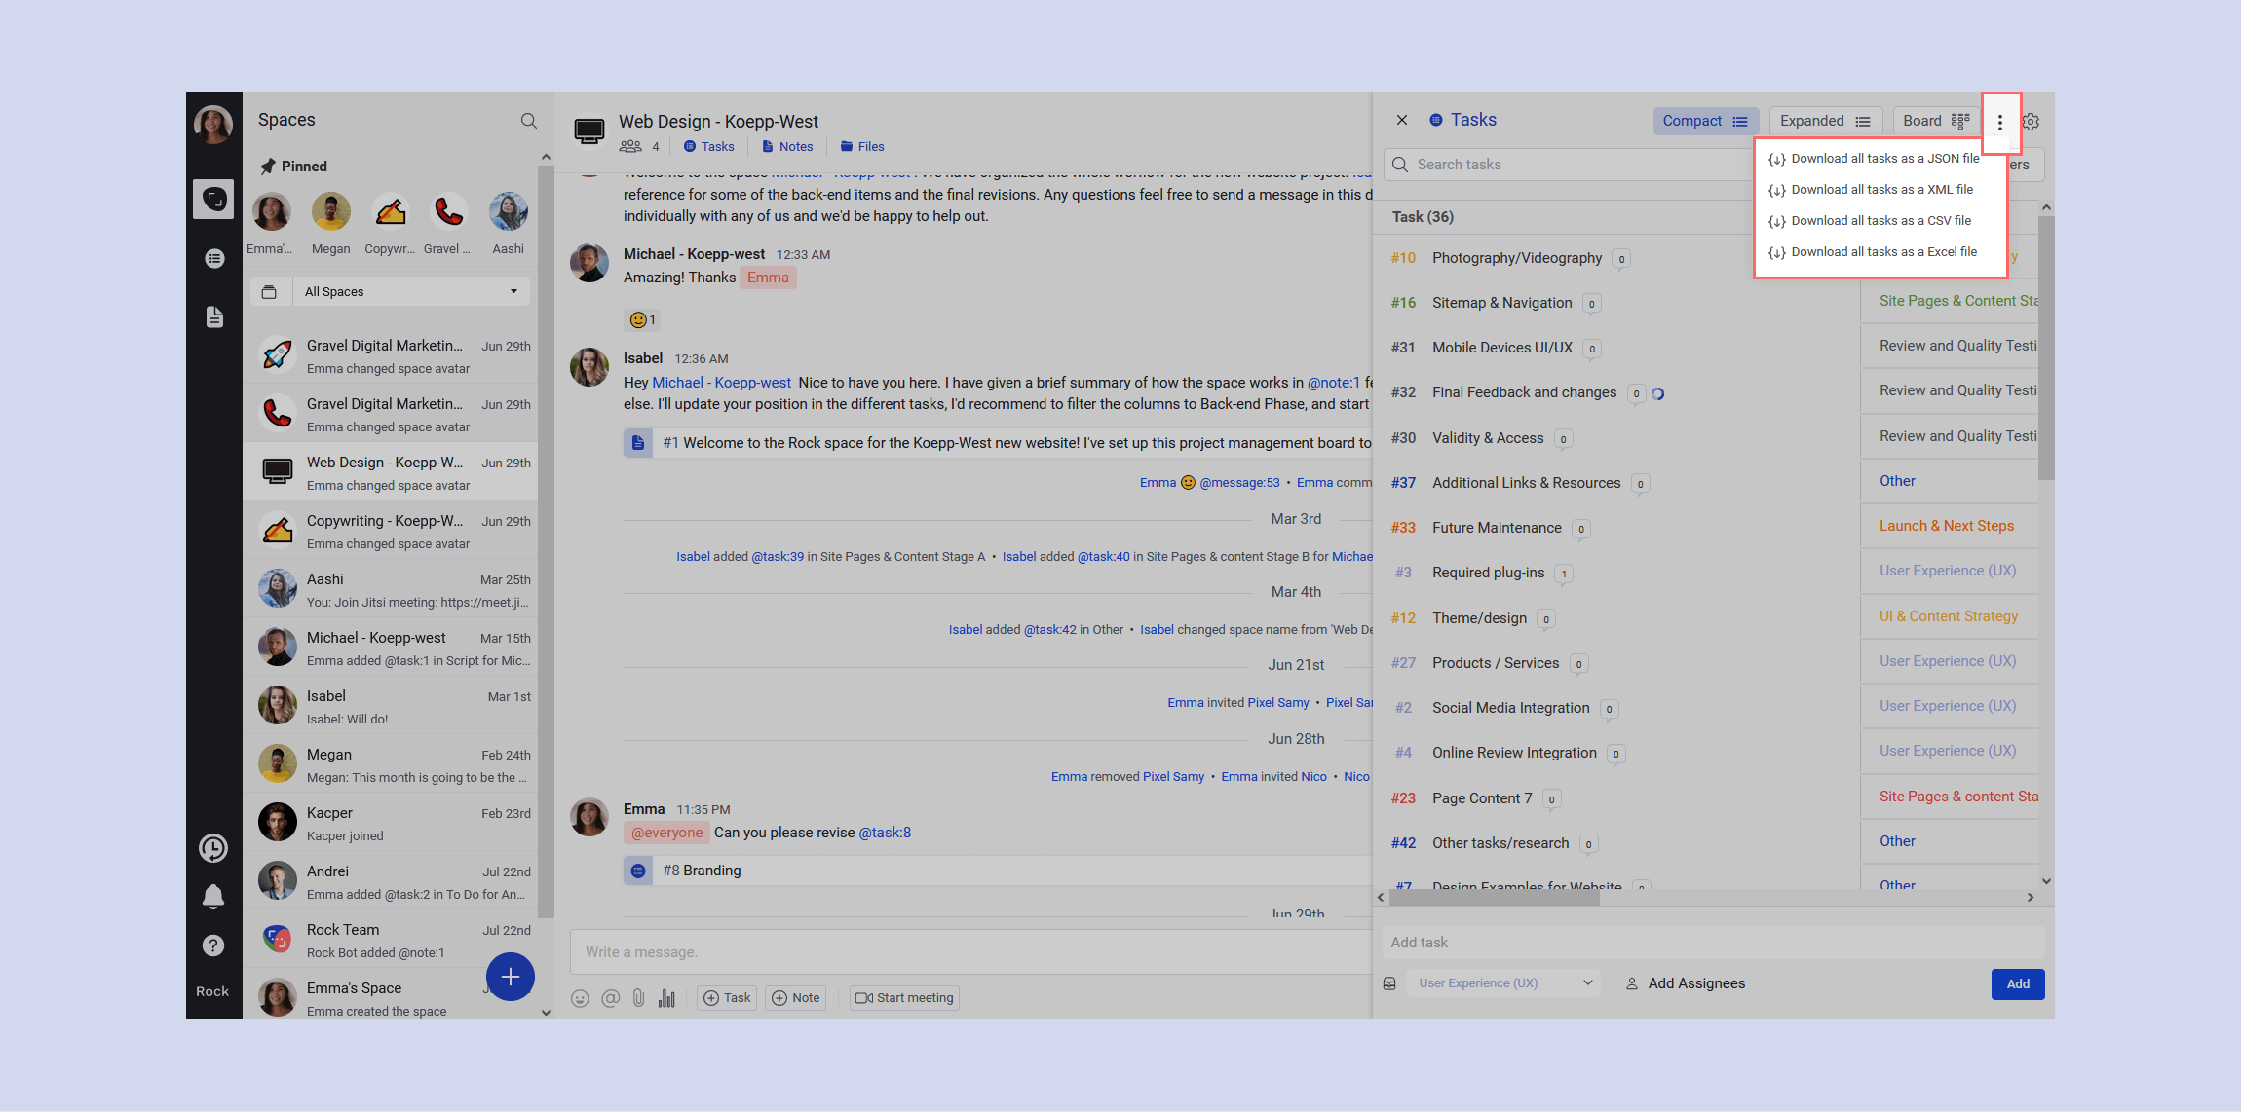
Task: Choose Download all tasks as CSV file
Action: tap(1880, 221)
